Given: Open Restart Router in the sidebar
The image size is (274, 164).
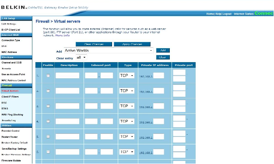Looking at the screenshot, I should [10, 137].
